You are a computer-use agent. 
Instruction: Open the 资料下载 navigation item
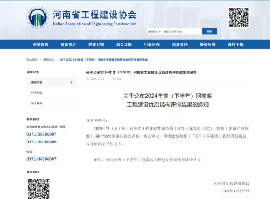(x=235, y=44)
